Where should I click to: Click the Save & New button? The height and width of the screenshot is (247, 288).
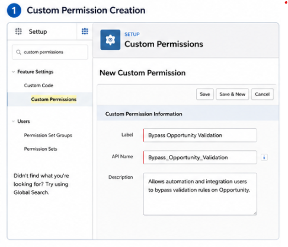pyautogui.click(x=232, y=94)
